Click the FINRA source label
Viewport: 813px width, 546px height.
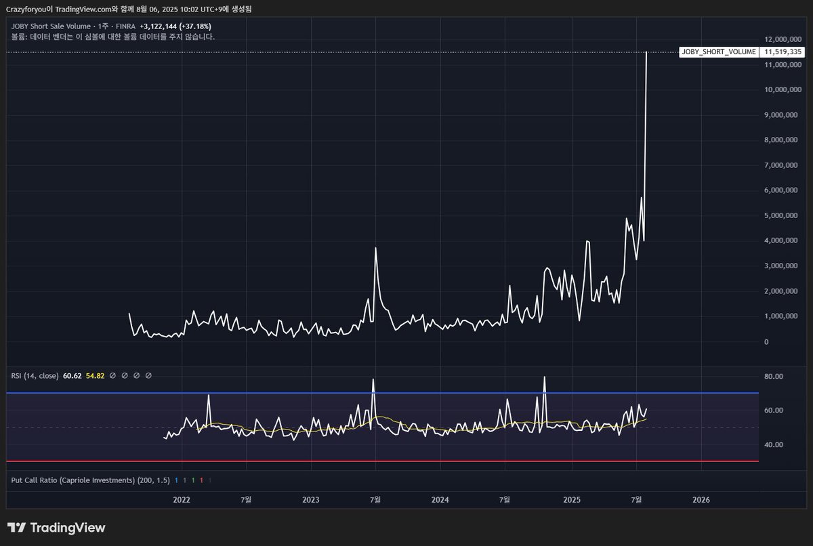(126, 26)
